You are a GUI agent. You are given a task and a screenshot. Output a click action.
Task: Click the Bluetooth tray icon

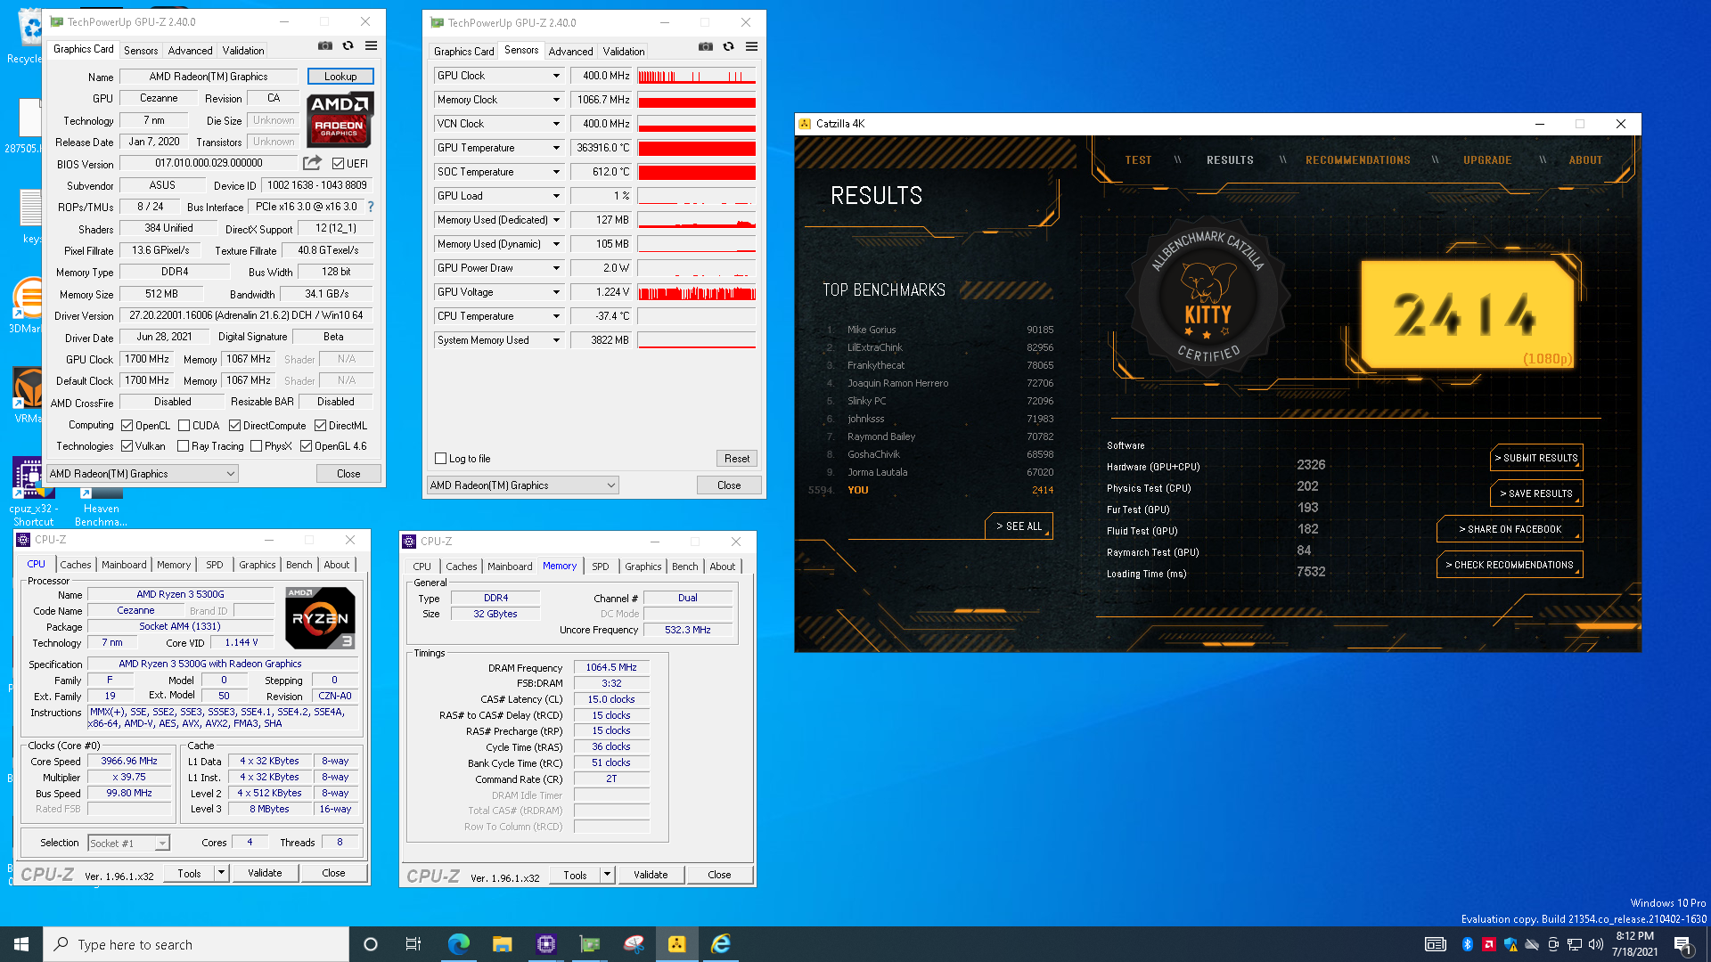pos(1467,944)
